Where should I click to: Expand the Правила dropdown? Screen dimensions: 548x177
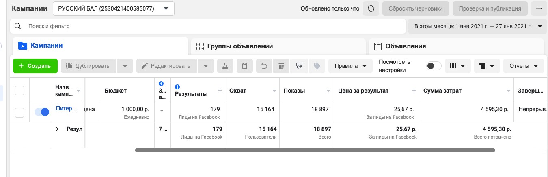point(350,66)
